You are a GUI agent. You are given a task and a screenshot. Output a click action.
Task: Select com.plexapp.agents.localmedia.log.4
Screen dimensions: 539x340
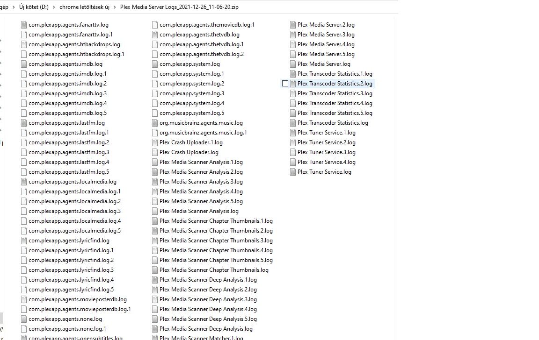pos(74,221)
